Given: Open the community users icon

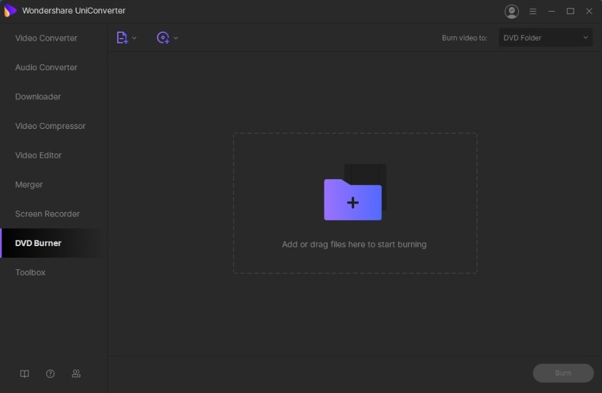Looking at the screenshot, I should 76,374.
